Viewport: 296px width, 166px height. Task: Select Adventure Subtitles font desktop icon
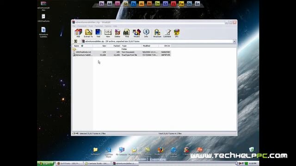click(x=43, y=32)
